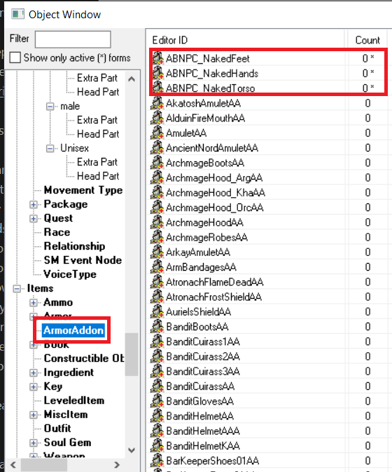This screenshot has width=392, height=472.
Task: Click the icon beside ArchmageBootsAA
Action: point(157,163)
